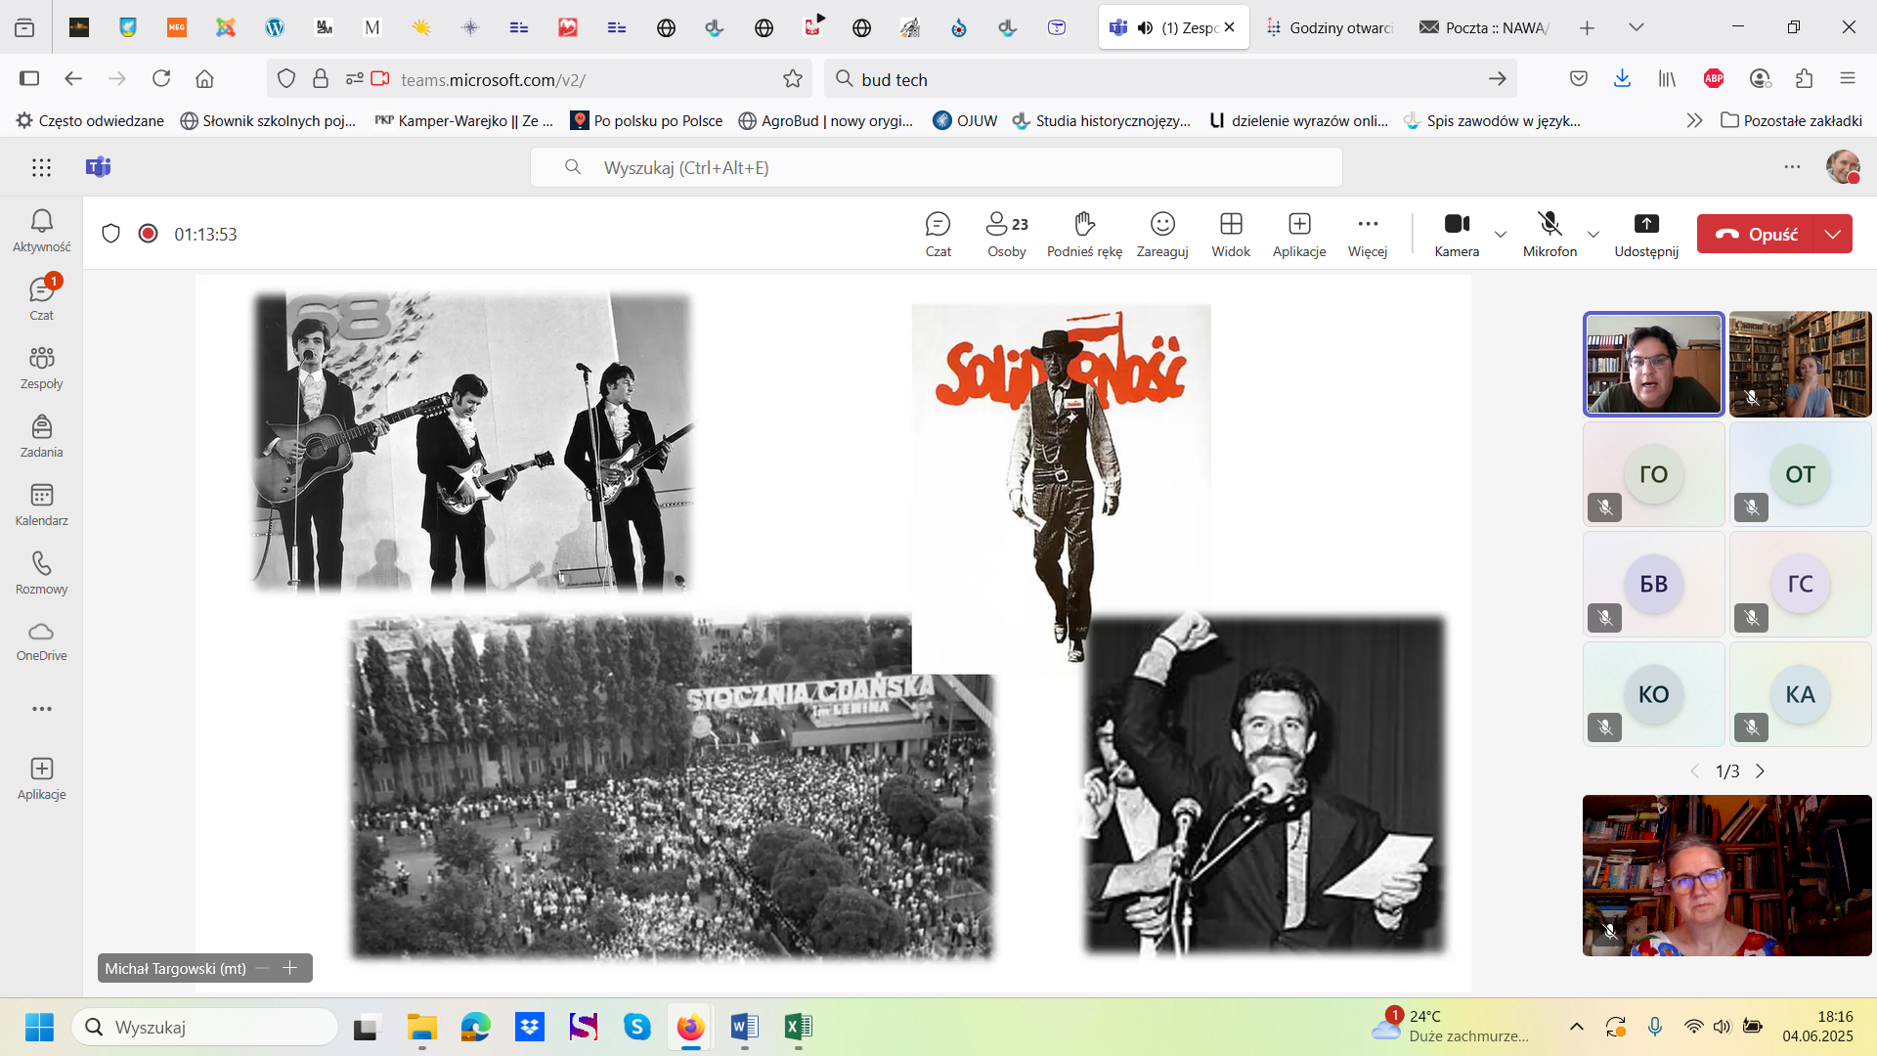Open the meeting Czat panel

[938, 234]
